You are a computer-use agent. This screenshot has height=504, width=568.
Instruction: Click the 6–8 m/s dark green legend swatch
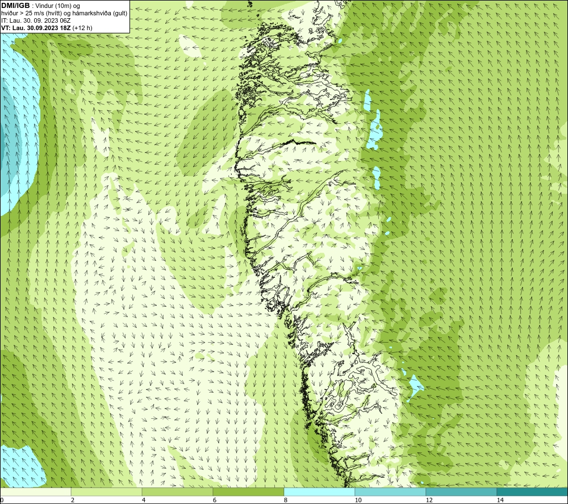pyautogui.click(x=249, y=491)
